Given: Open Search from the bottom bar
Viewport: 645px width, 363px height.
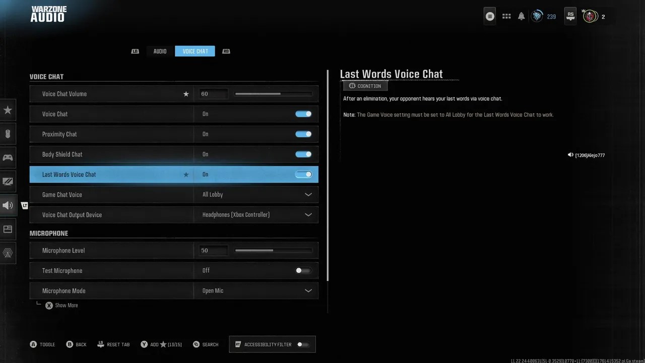Looking at the screenshot, I should [x=206, y=344].
